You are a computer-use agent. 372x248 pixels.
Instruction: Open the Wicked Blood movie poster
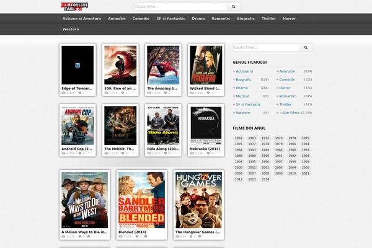pos(205,64)
